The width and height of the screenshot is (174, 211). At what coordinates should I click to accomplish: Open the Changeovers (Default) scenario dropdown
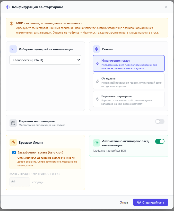pyautogui.click(x=45, y=60)
